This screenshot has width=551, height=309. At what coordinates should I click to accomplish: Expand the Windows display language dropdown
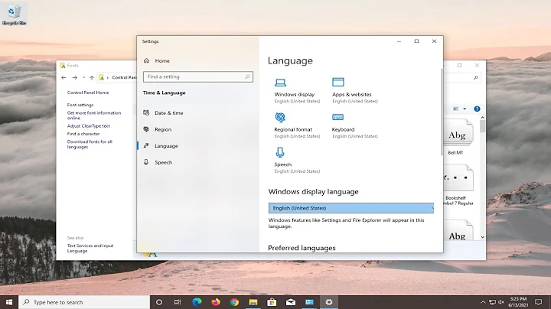[x=351, y=208]
